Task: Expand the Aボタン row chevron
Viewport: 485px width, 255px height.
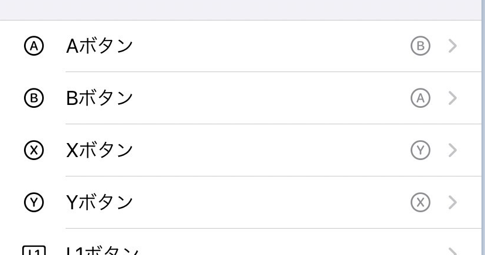Action: [453, 46]
